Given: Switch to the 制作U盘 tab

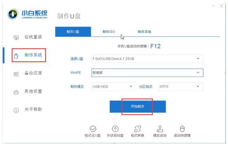Looking at the screenshot, I should coord(73,32).
